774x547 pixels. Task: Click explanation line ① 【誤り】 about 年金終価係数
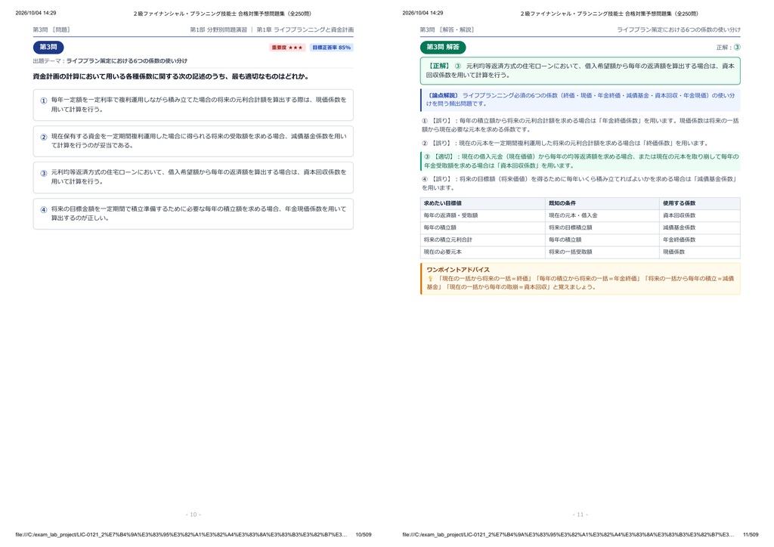click(x=580, y=125)
